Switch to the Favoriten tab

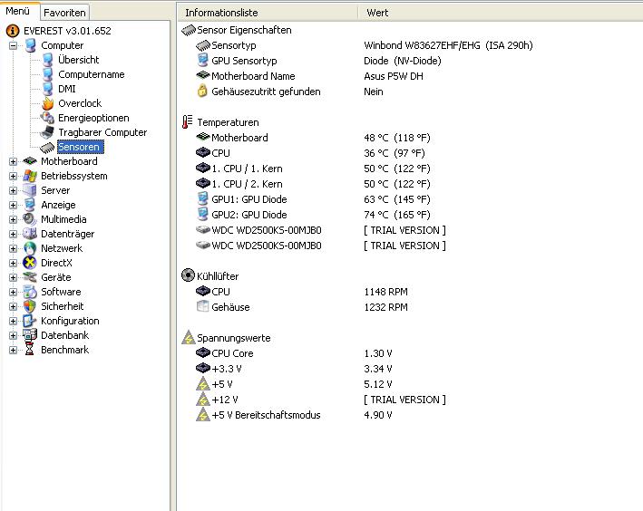coord(64,13)
